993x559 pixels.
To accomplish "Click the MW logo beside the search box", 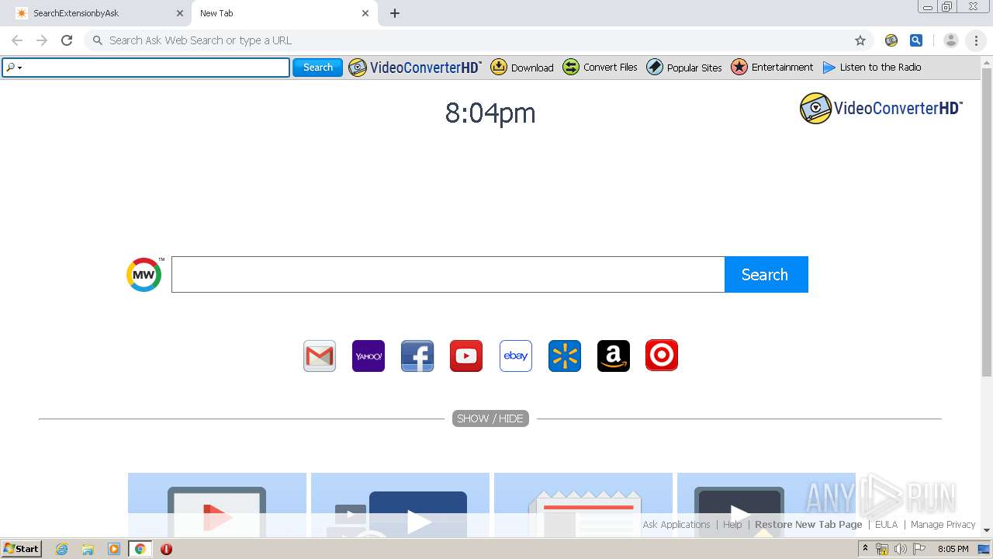I will point(144,275).
